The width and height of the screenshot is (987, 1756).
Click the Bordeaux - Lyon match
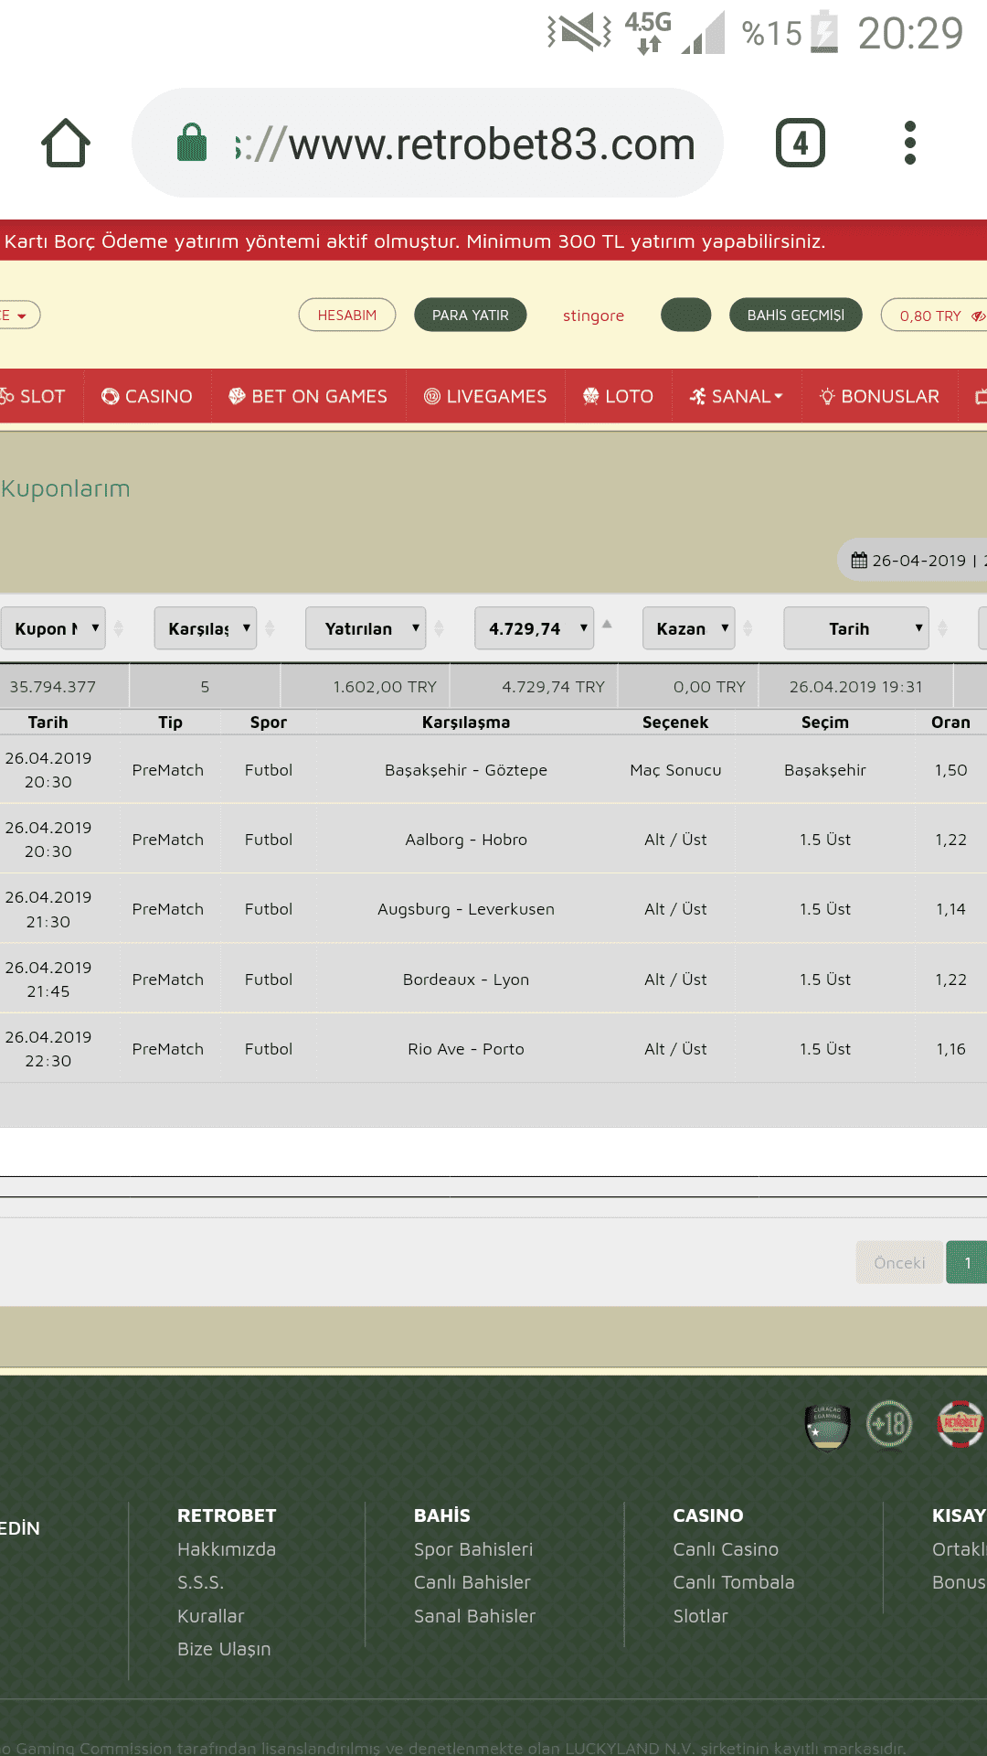[466, 980]
